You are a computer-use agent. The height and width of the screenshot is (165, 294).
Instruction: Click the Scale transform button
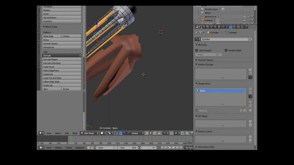62,14
